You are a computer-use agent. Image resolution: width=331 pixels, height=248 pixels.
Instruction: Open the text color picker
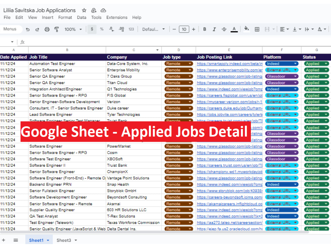pyautogui.click(x=234, y=29)
